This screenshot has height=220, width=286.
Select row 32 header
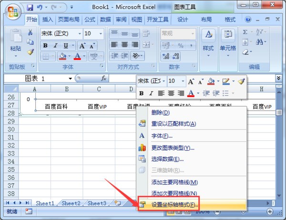click(11, 146)
